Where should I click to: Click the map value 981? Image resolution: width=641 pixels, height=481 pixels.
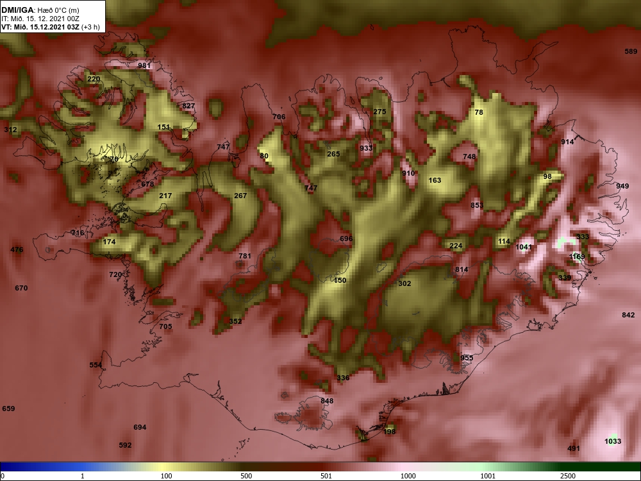pyautogui.click(x=144, y=65)
